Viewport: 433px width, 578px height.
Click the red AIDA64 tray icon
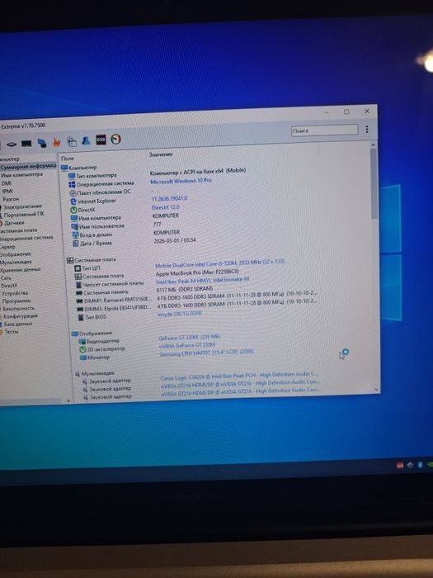[400, 466]
